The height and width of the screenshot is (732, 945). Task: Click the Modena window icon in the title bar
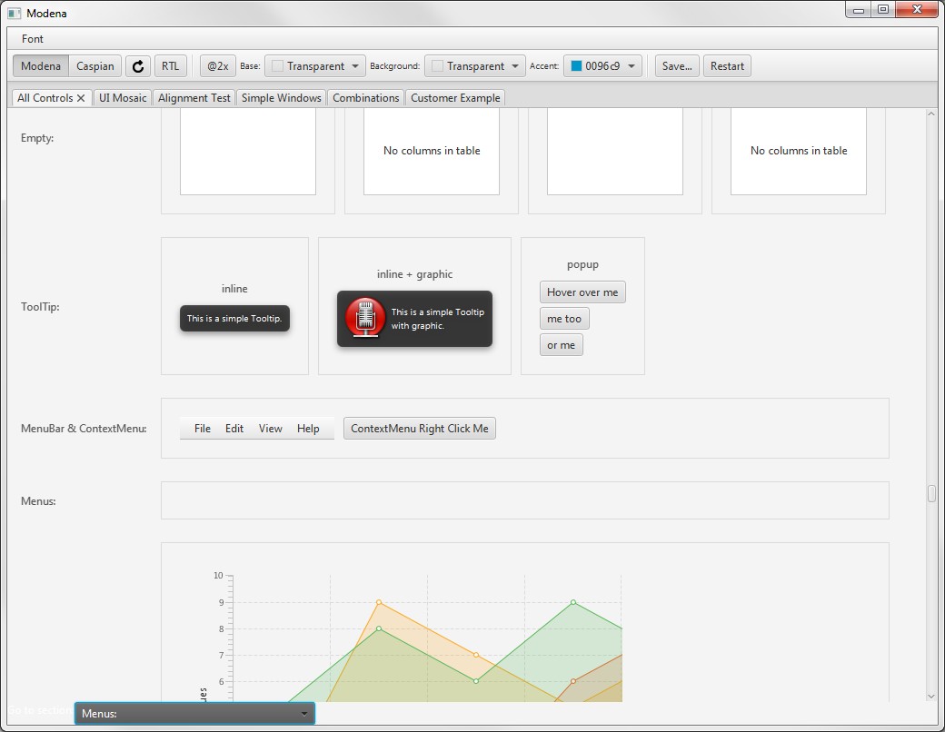(x=14, y=13)
